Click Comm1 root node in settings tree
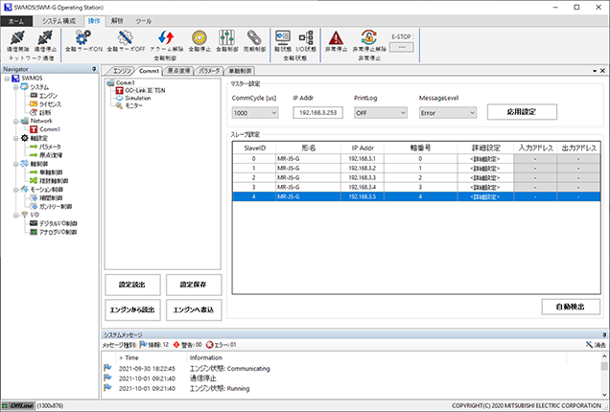 pyautogui.click(x=121, y=82)
